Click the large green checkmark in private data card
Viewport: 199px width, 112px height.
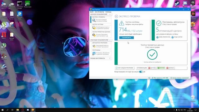coord(152,55)
